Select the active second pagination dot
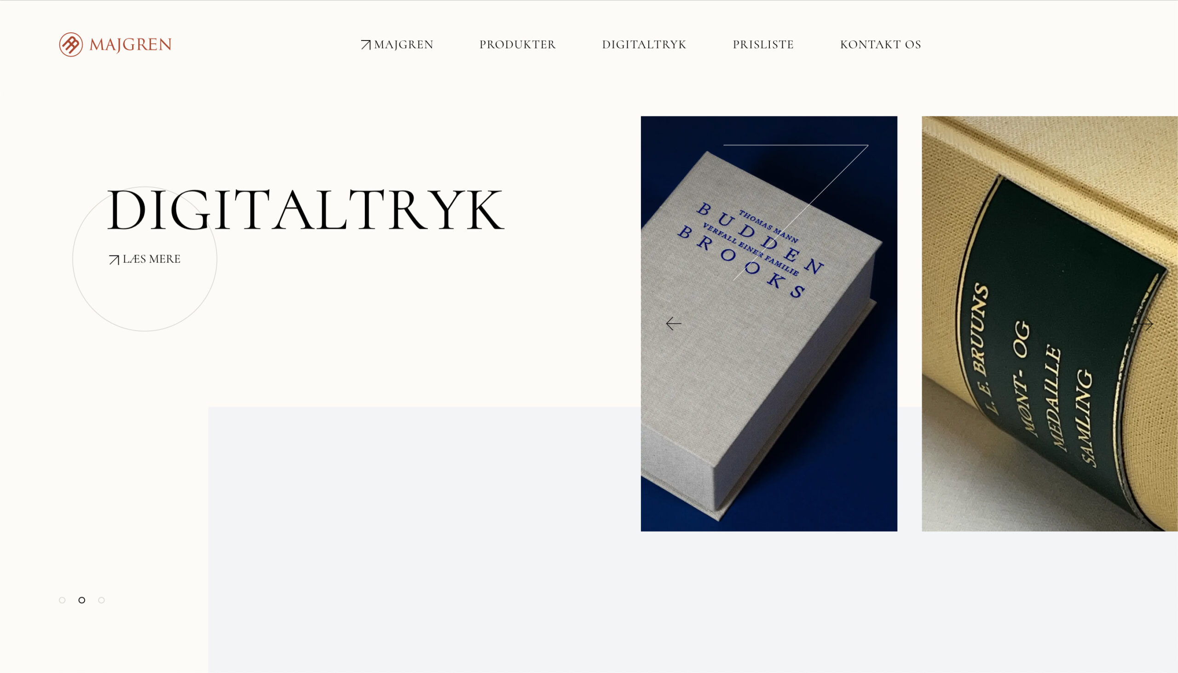Screen dimensions: 1178x673 (82, 600)
